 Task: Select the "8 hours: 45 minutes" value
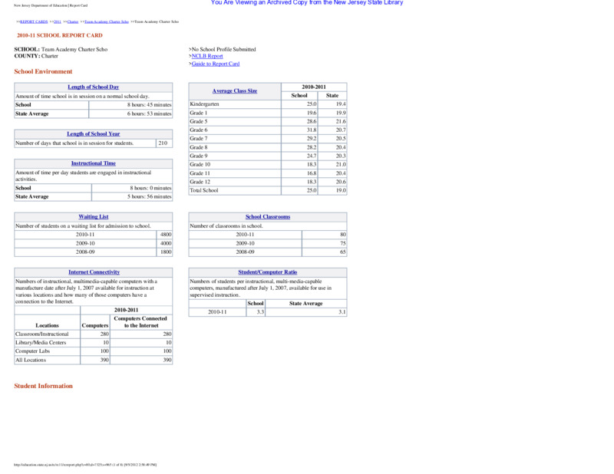point(149,105)
